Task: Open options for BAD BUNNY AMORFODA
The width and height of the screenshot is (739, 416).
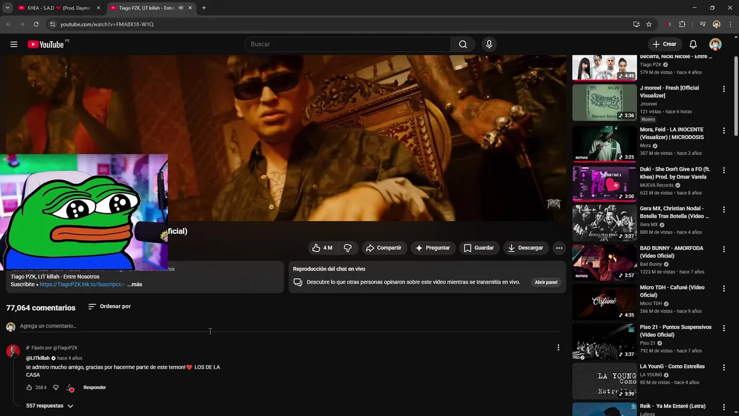Action: [723, 249]
